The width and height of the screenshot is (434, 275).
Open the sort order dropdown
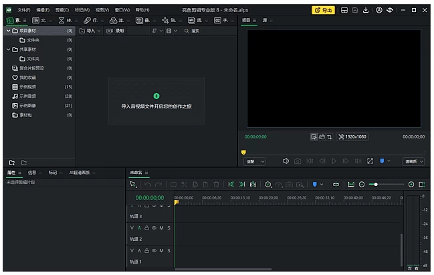[x=157, y=31]
